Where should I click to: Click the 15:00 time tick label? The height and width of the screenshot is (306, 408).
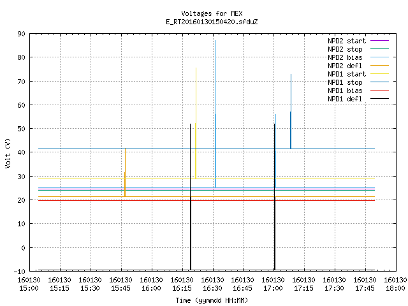pyautogui.click(x=29, y=288)
